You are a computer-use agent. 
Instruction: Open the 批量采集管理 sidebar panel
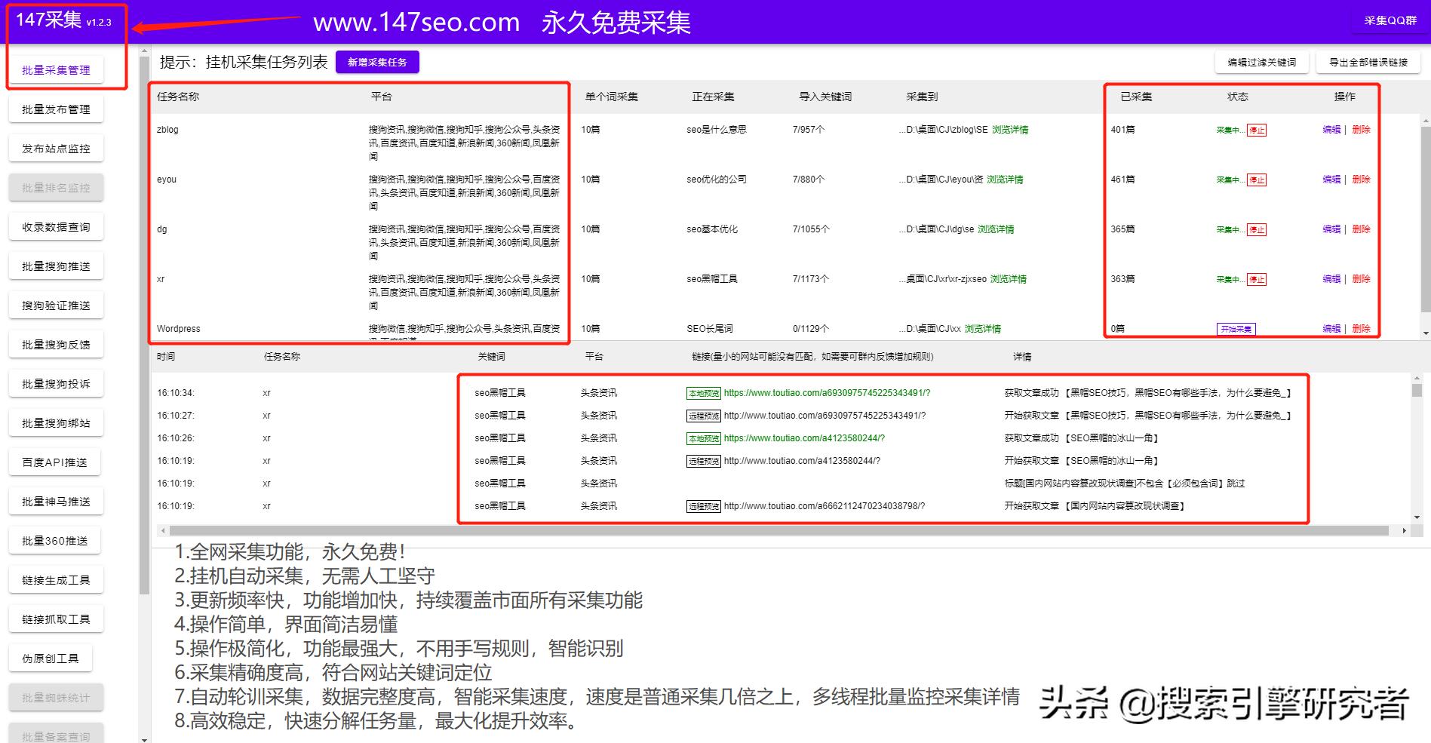(x=56, y=69)
